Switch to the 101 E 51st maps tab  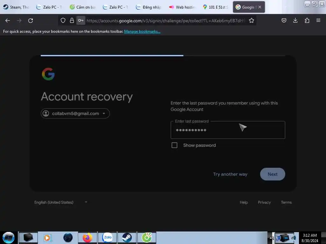pos(216,7)
